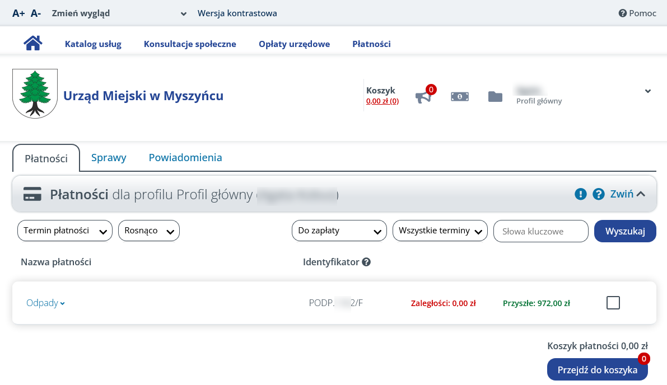Collapse the panel with Zwiń
667x385 pixels.
coord(627,194)
